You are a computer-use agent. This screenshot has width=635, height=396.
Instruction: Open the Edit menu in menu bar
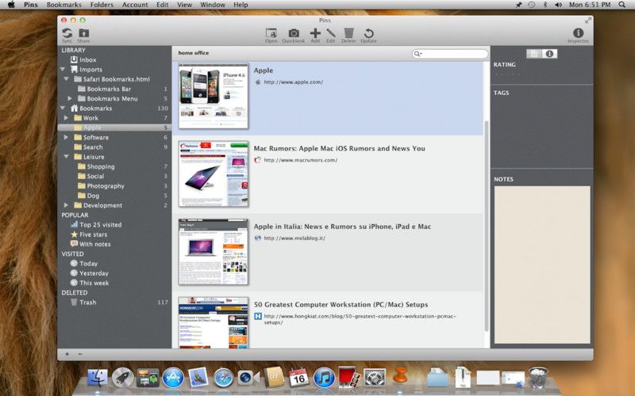click(163, 5)
